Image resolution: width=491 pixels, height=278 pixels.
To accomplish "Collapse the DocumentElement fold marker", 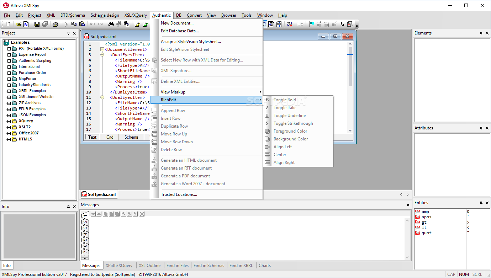I will click(x=102, y=49).
